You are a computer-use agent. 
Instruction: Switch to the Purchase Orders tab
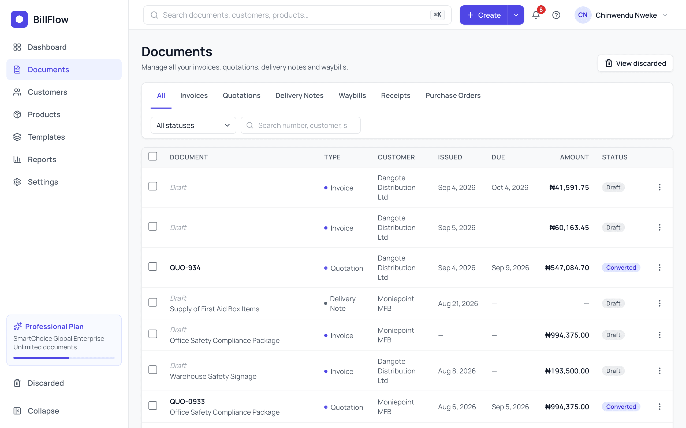pos(453,96)
